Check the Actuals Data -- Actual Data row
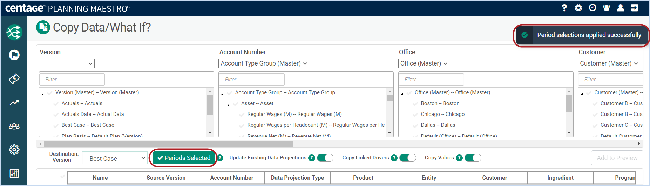Screen dimensions: 650x186 point(56,115)
